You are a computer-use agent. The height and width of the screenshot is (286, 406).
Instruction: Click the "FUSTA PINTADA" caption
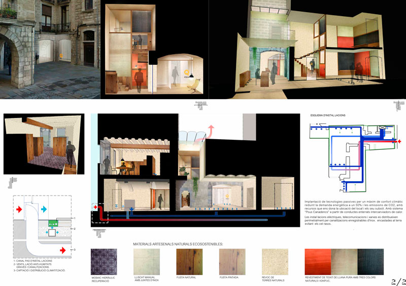coord(229,277)
